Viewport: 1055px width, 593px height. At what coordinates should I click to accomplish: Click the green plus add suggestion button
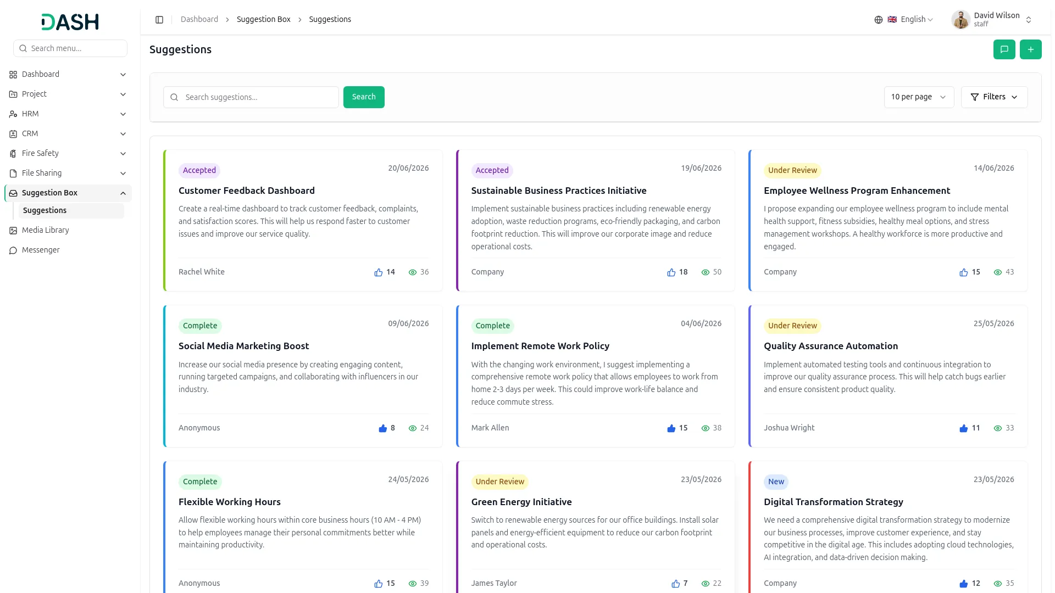tap(1030, 49)
